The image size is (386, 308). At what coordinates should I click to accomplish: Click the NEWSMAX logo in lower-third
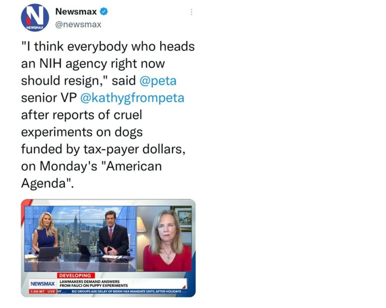click(43, 284)
